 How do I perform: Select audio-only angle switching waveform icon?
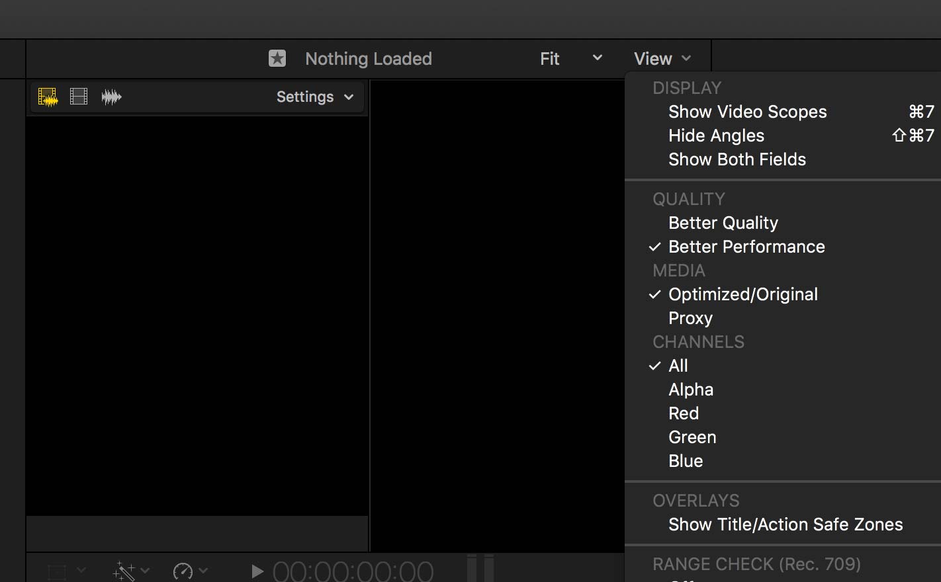111,97
